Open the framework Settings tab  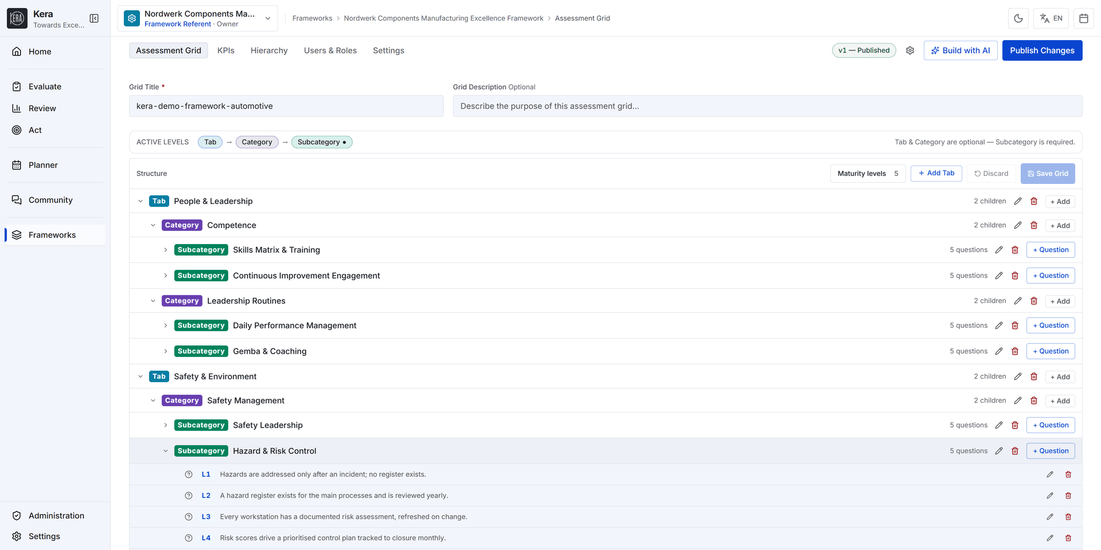(389, 50)
